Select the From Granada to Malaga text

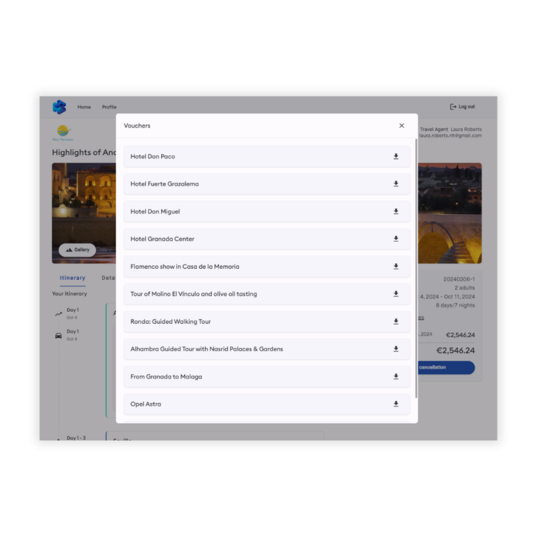tap(166, 376)
